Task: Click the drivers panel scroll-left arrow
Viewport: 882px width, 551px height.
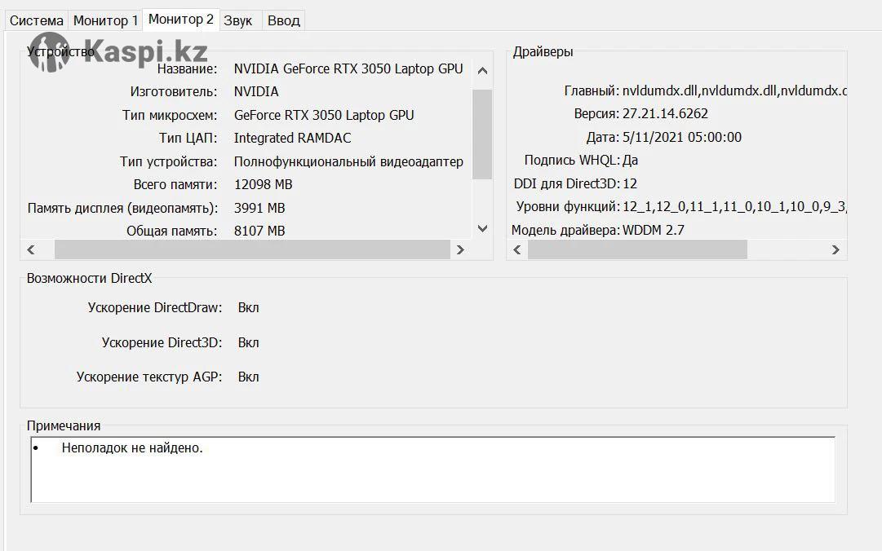Action: [x=517, y=249]
